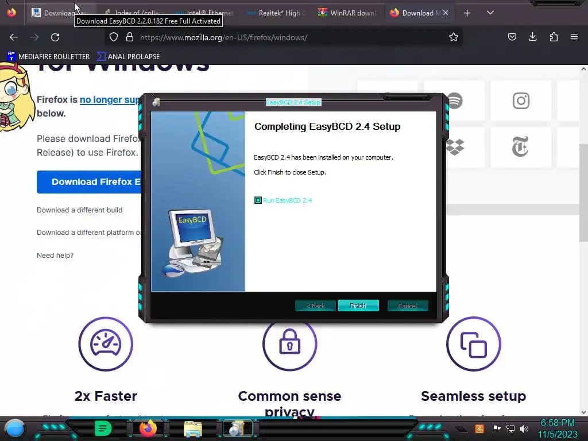
Task: Tick the Run EasyBCD 2.4 checkbox
Action: (258, 200)
